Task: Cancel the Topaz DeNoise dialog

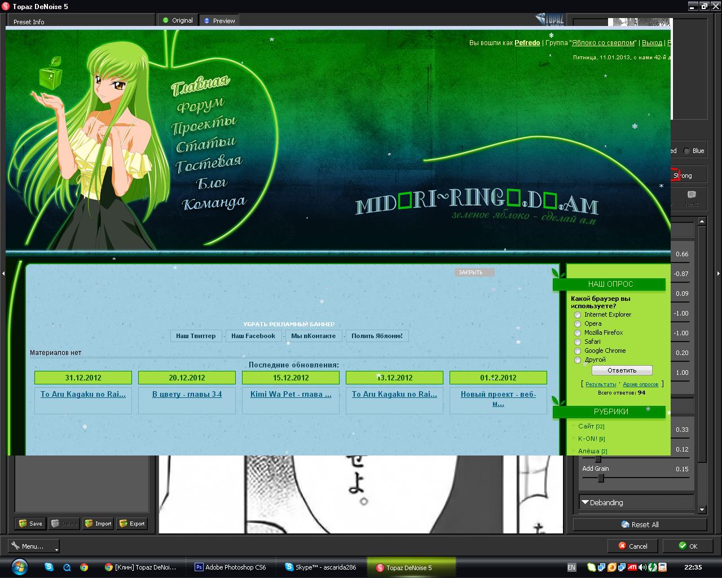Action: click(x=633, y=546)
